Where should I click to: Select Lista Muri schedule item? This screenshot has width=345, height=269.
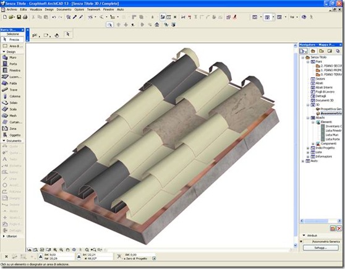click(330, 135)
